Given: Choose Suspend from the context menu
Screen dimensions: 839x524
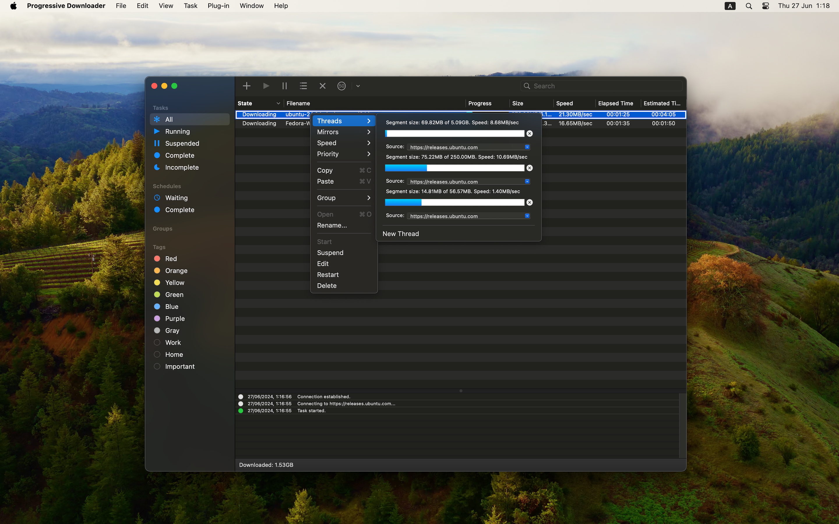Looking at the screenshot, I should (x=330, y=253).
